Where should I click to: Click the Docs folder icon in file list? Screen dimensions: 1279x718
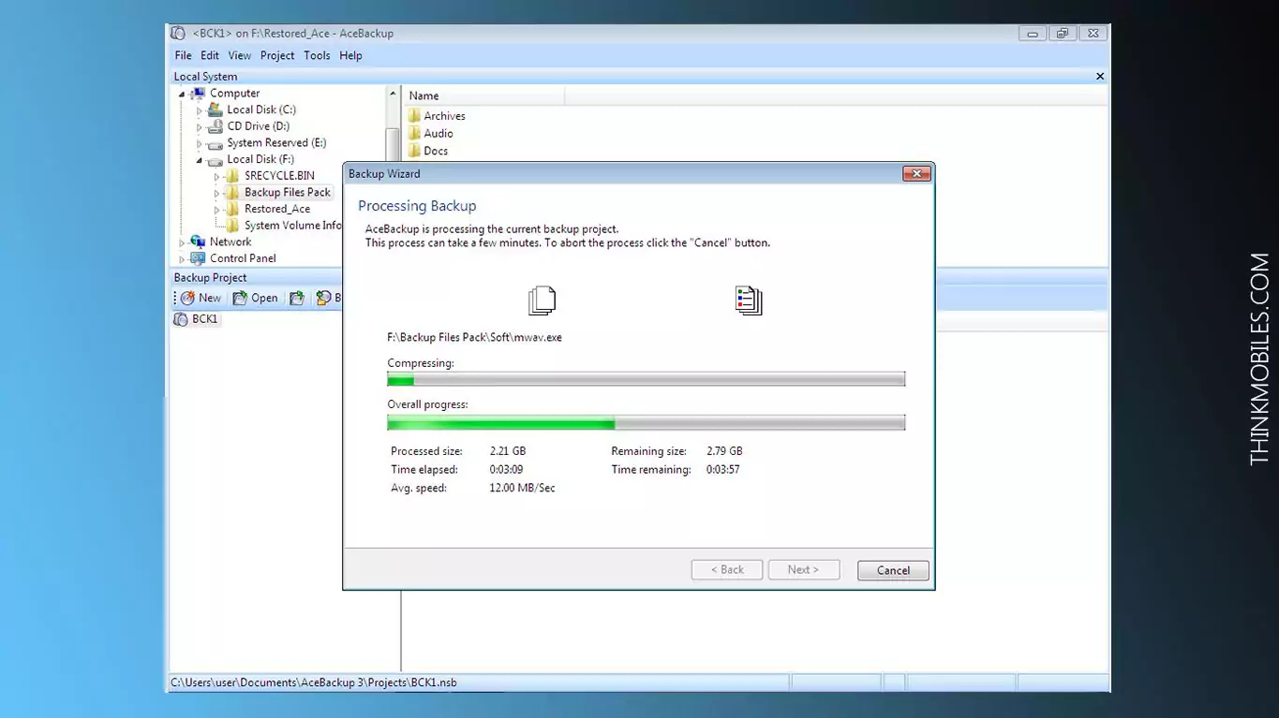[414, 151]
